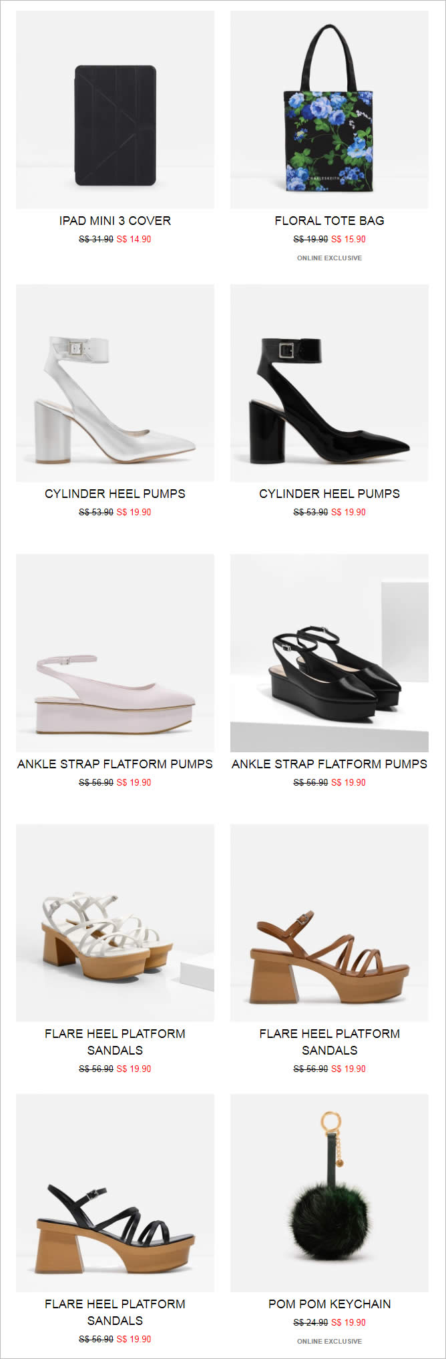The image size is (446, 1359).
Task: Open the iPad Mini 3 Cover product image
Action: 115,109
